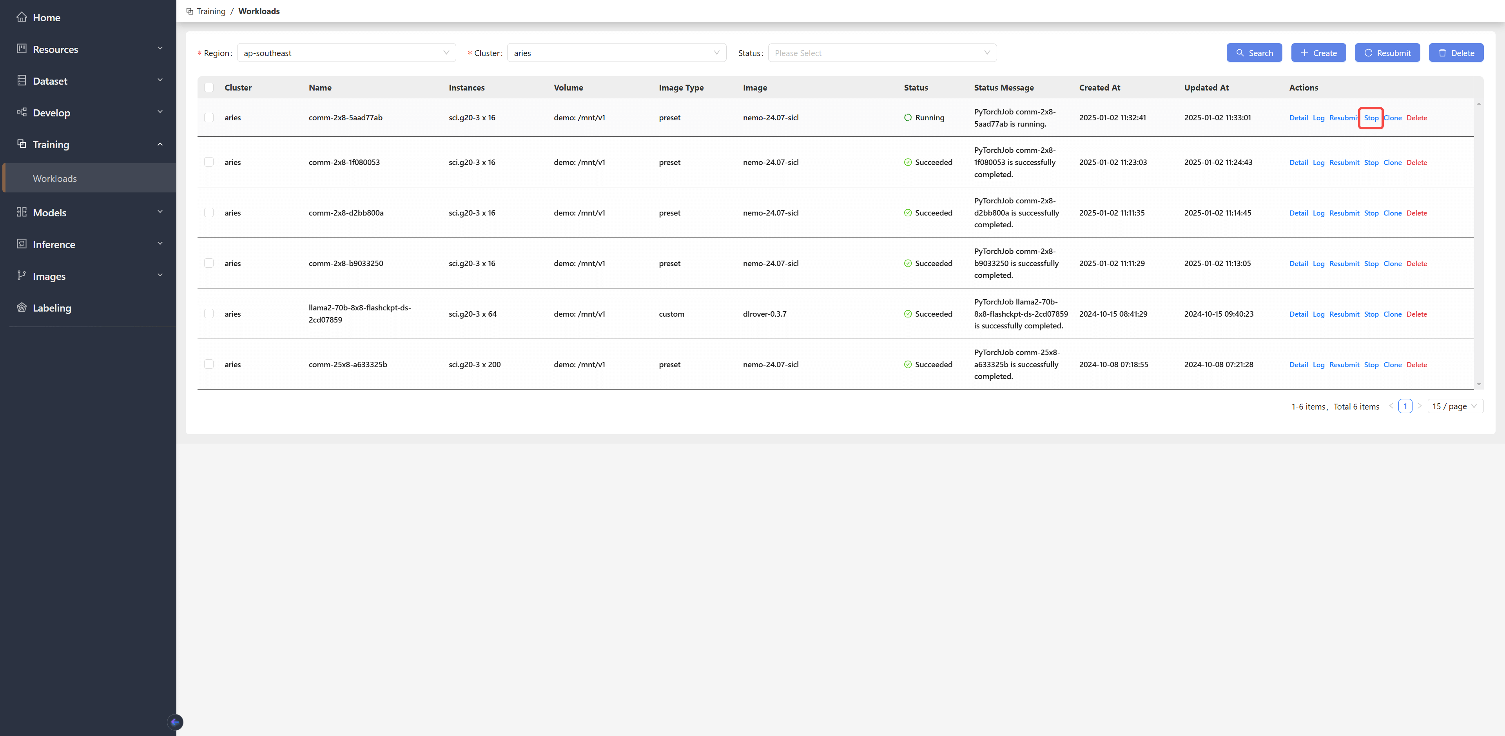1505x736 pixels.
Task: Expand the Models menu chevron
Action: pyautogui.click(x=160, y=212)
